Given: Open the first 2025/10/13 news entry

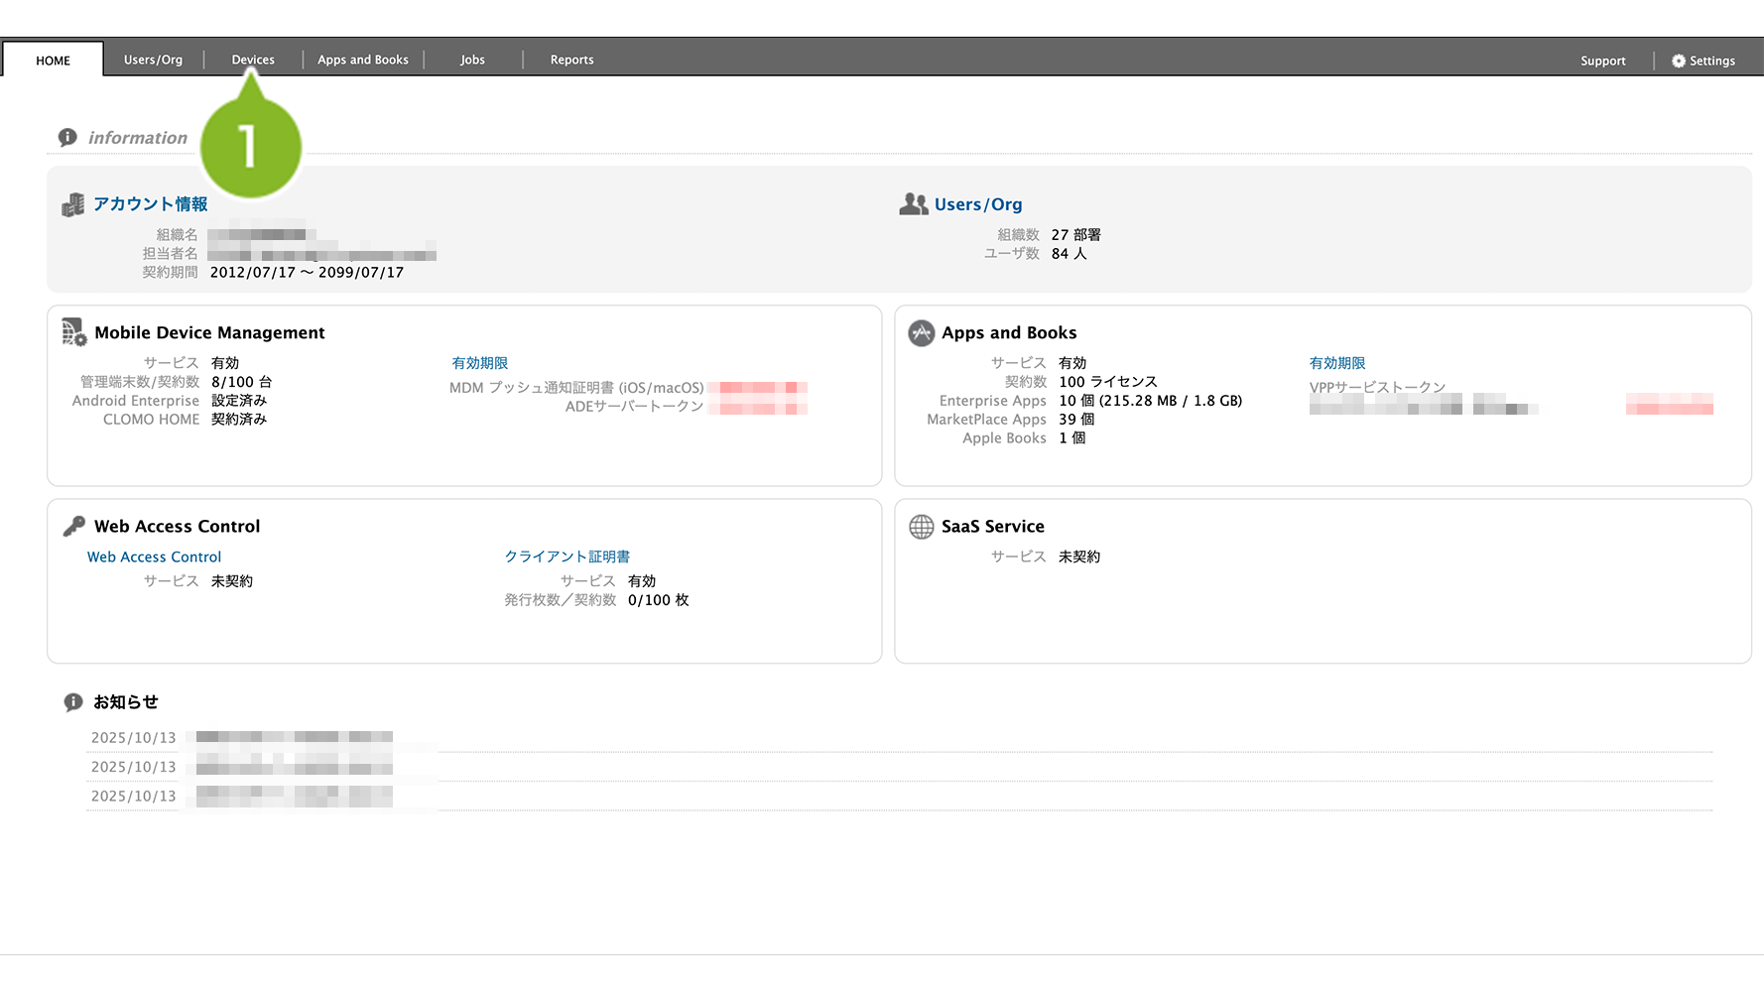Looking at the screenshot, I should (294, 738).
